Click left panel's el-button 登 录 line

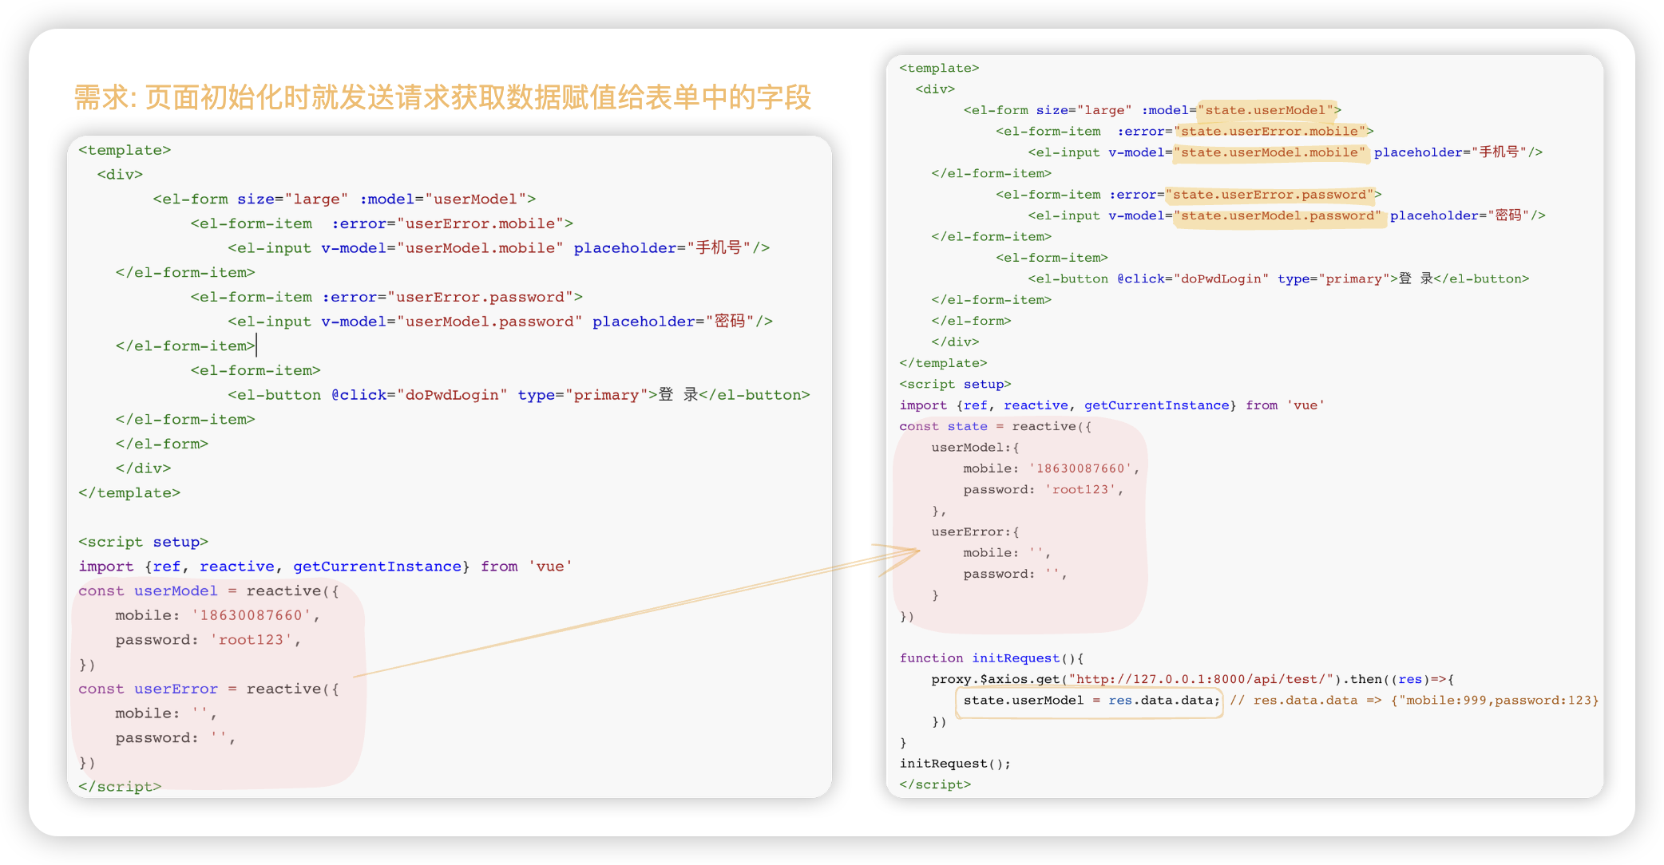[519, 395]
